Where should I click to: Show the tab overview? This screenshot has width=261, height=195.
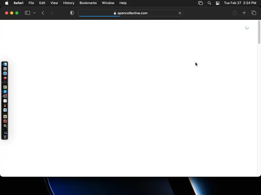click(x=254, y=13)
